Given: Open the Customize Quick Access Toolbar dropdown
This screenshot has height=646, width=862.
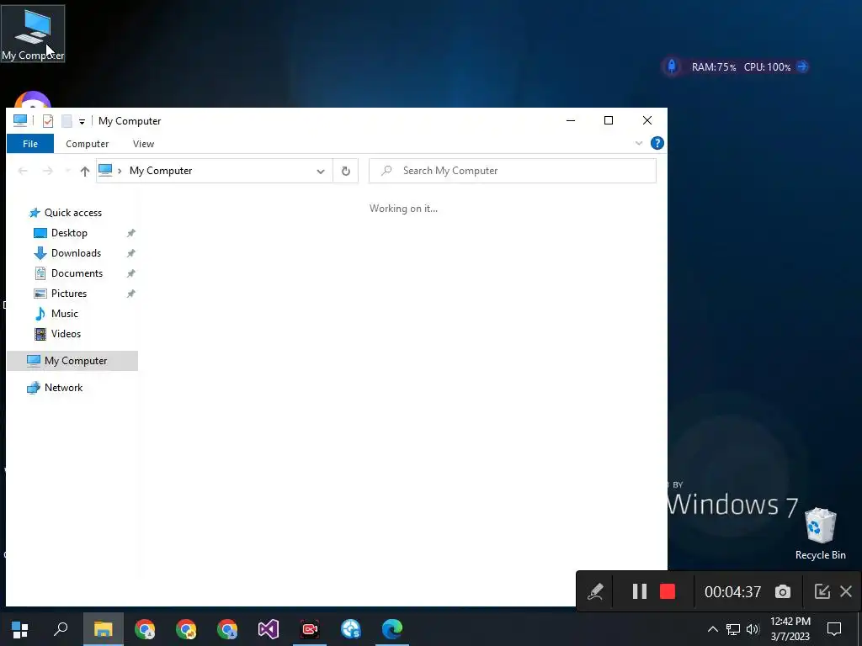Looking at the screenshot, I should [x=82, y=121].
